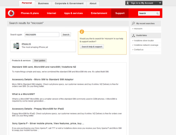
Task: Open Standard SIM card, MicroSIM and nanoSIM result
Action: [44, 67]
